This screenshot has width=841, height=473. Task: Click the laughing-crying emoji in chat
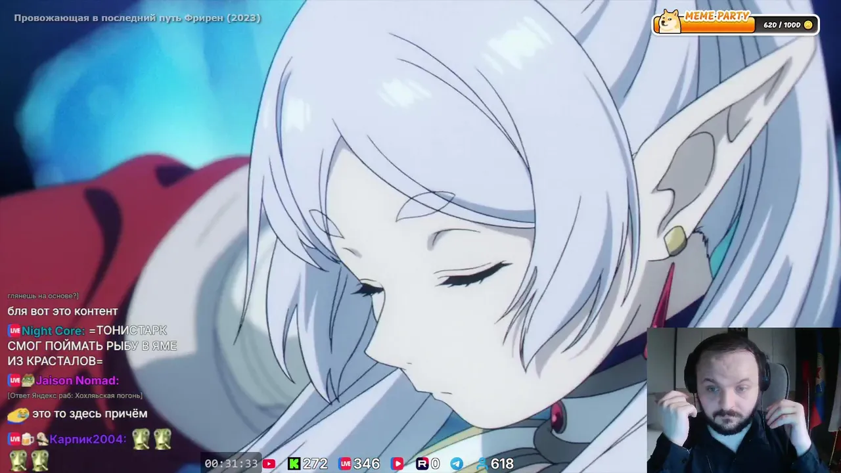click(x=19, y=415)
